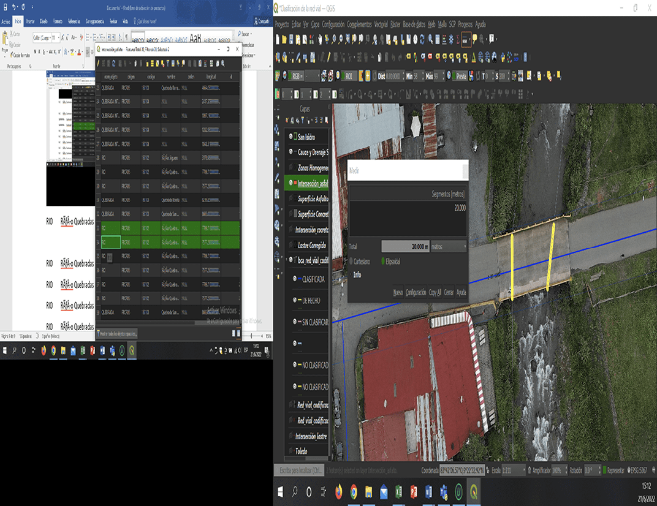Open the Python console icon
Image resolution: width=657 pixels, height=506 pixels.
click(503, 57)
